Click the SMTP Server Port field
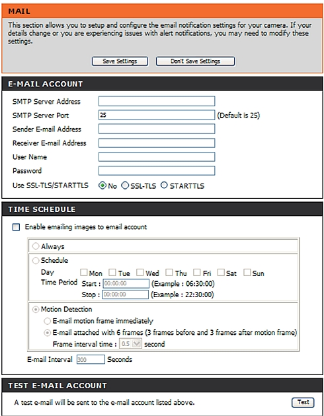Viewport: 324px width, 416px height. [157, 115]
